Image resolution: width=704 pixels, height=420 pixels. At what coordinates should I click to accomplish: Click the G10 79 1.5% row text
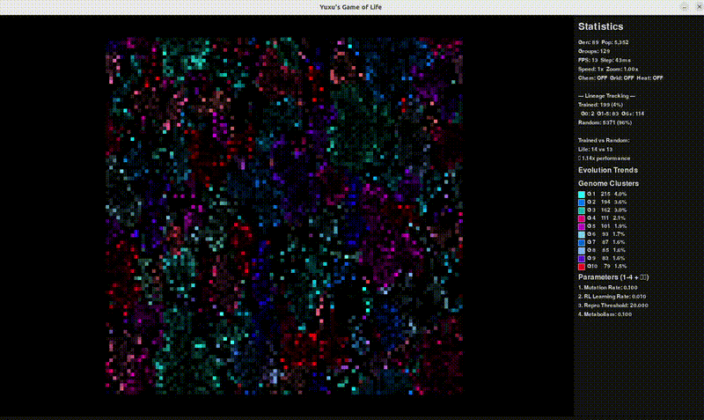coord(607,267)
